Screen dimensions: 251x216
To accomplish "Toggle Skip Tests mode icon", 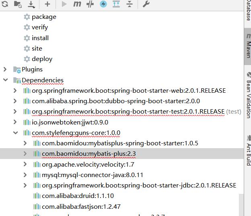I will coord(90,4).
